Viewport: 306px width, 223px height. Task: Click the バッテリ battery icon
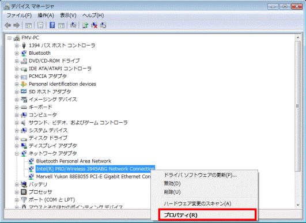pos(24,184)
